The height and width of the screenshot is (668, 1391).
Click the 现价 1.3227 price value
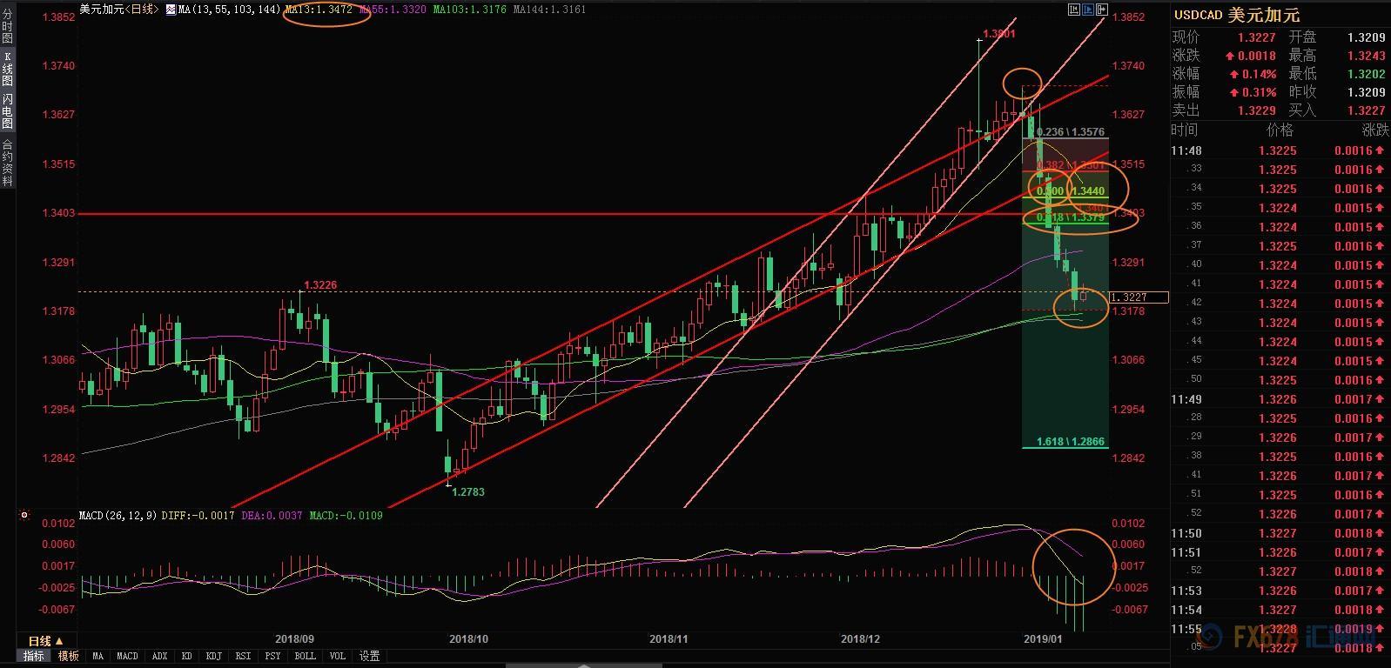[x=1256, y=37]
